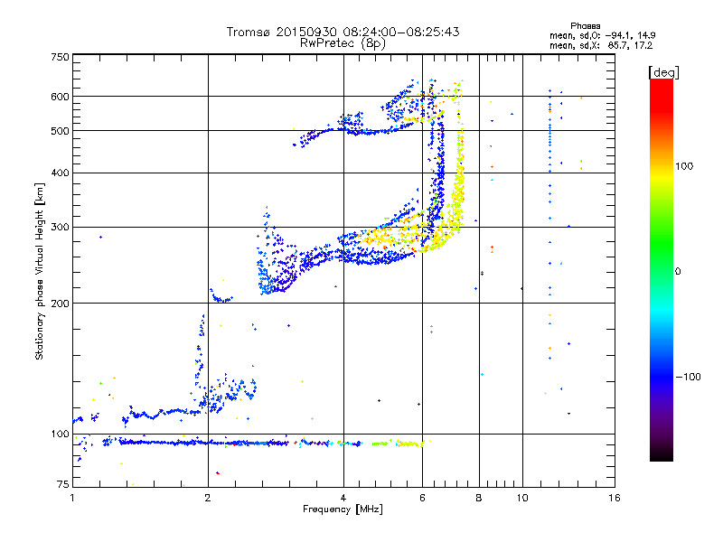The width and height of the screenshot is (723, 542).
Task: Click the plot title "Tromsø 20150930 08:24:00-08:25:43"
Action: pyautogui.click(x=343, y=32)
